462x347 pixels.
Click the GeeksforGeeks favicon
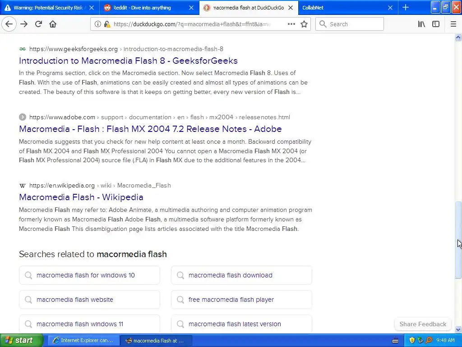point(23,49)
